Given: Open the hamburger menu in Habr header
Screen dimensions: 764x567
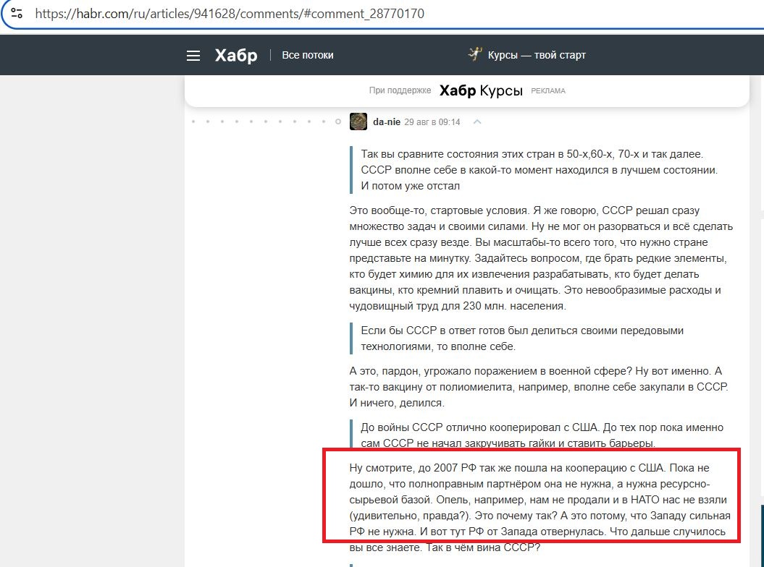Looking at the screenshot, I should coord(193,56).
